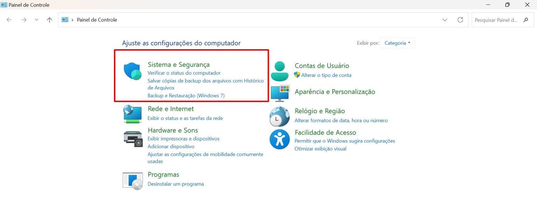Open Verificar o status do computador
537x224 pixels.
coord(184,73)
